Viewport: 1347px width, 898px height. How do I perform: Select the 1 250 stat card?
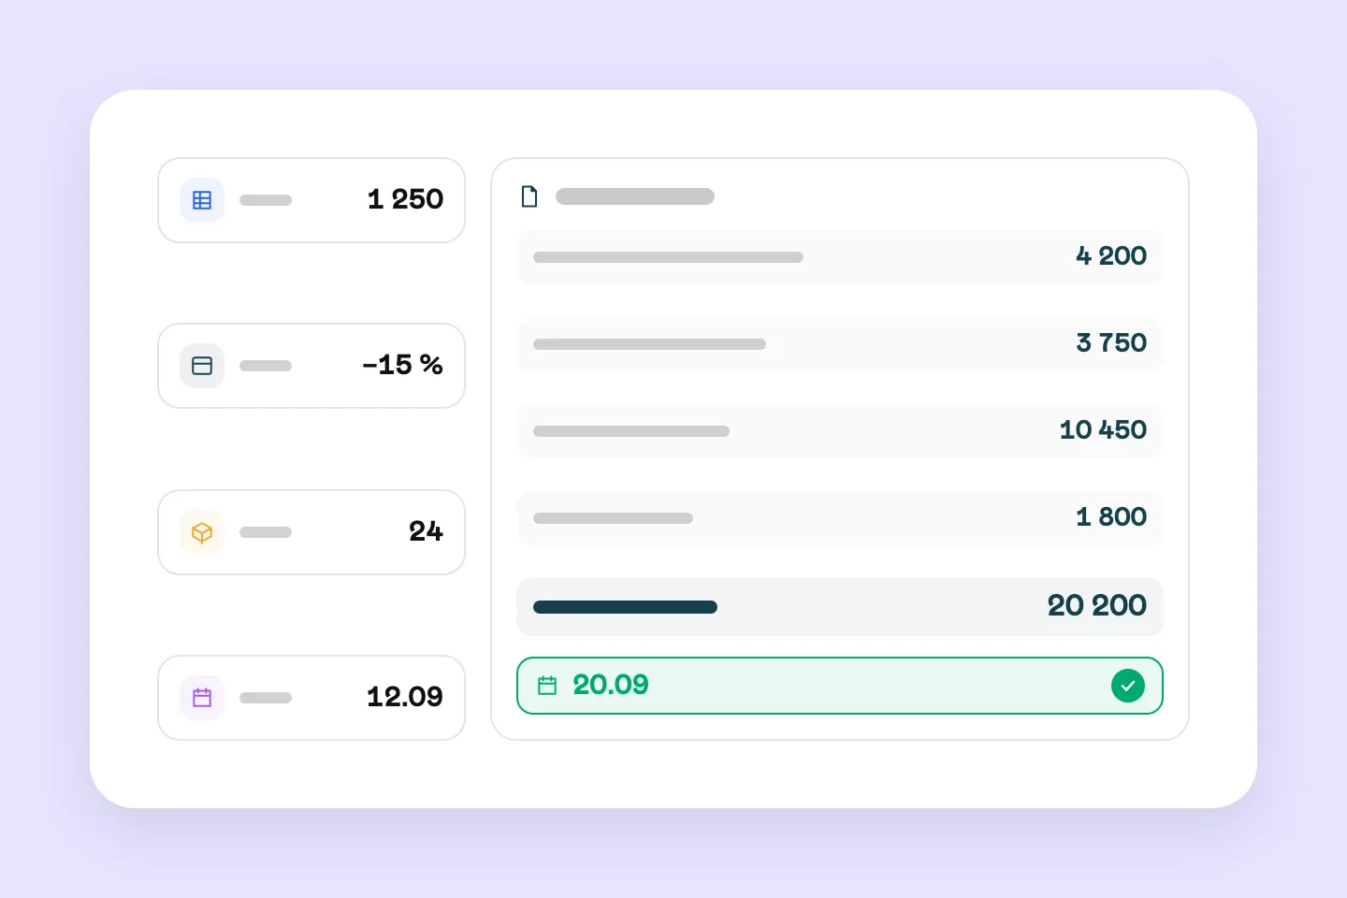311,200
